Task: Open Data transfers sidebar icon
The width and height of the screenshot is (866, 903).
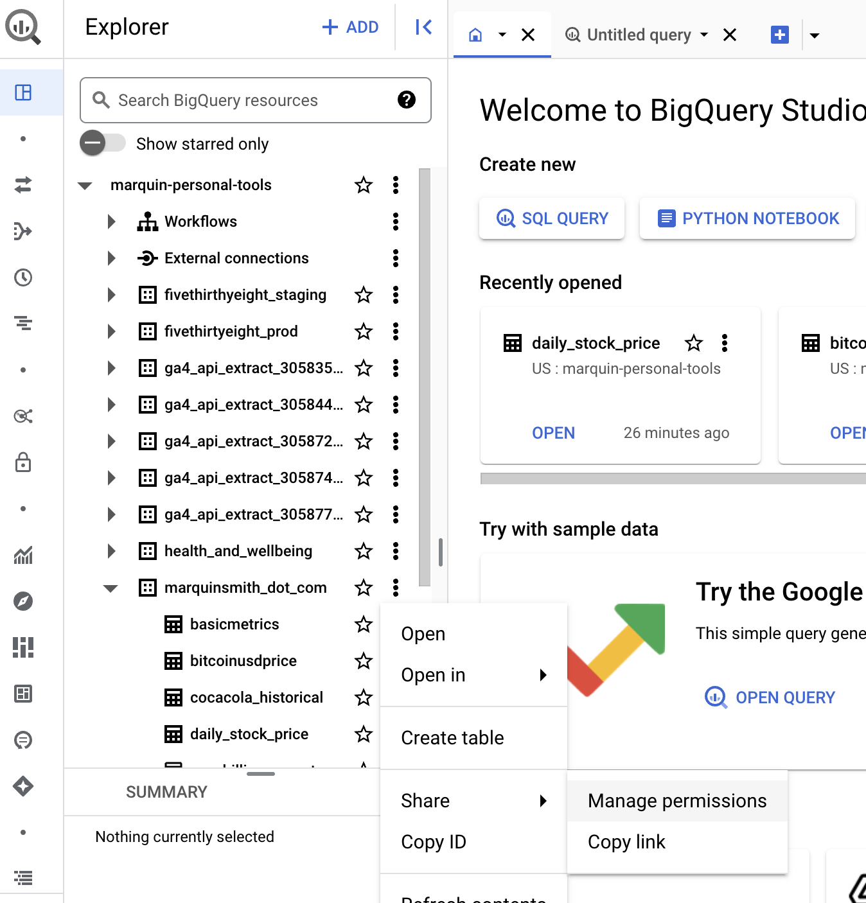Action: point(23,185)
